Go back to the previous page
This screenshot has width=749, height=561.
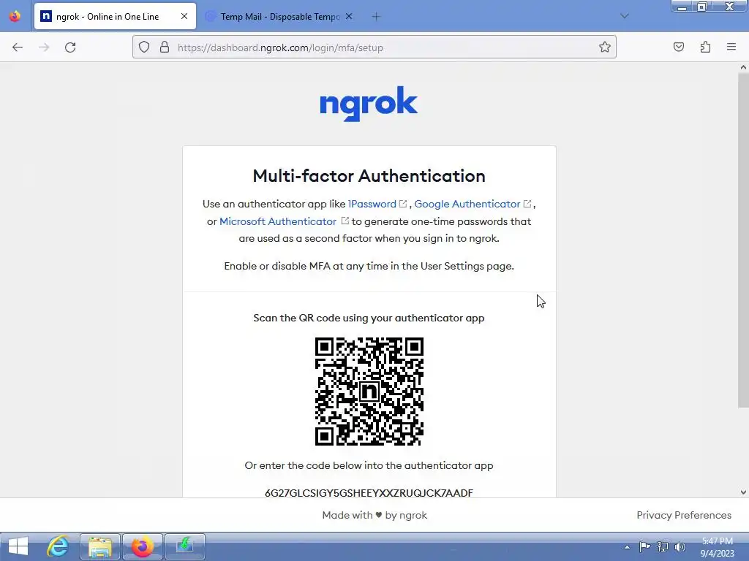18,47
